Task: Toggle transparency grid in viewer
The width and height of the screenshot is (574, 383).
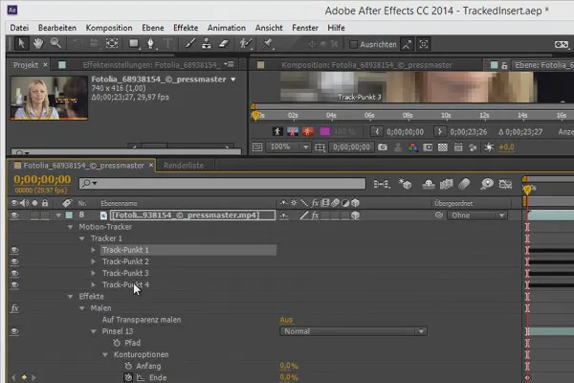Action: (443, 147)
